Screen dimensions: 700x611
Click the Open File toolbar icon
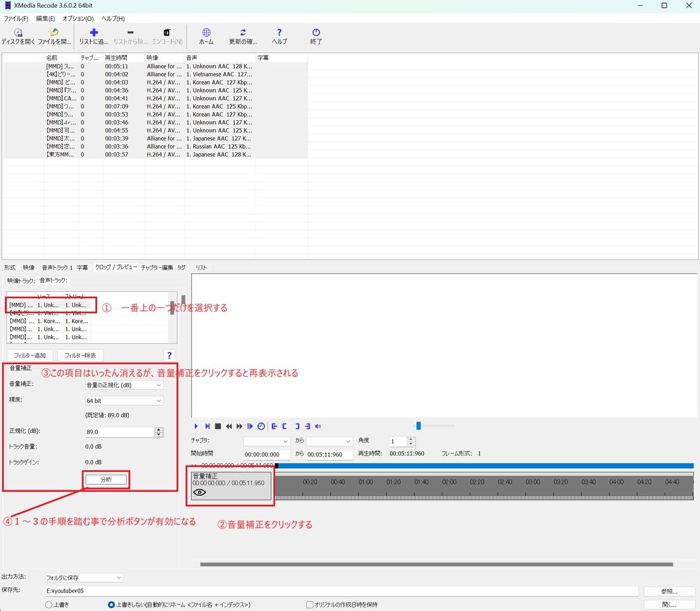click(54, 33)
